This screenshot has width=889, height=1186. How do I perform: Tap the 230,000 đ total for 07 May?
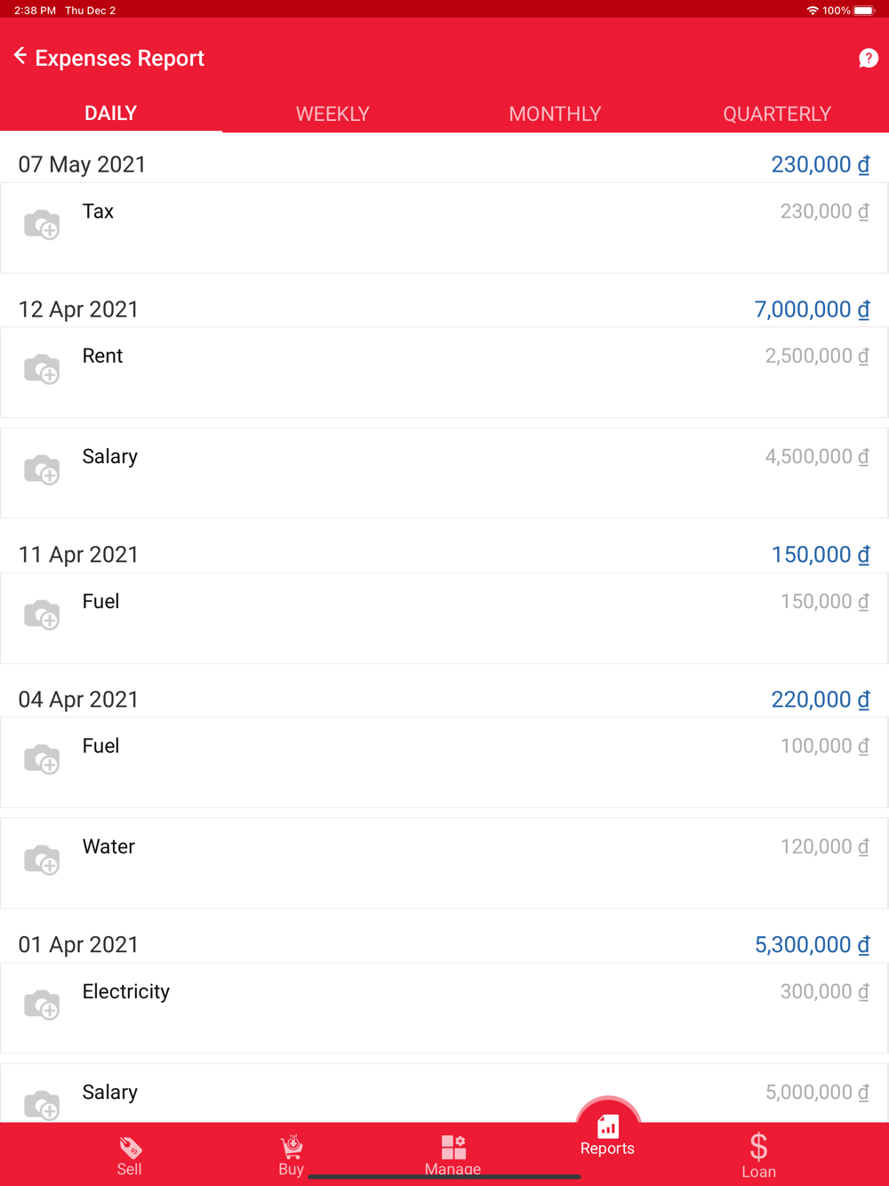click(820, 164)
